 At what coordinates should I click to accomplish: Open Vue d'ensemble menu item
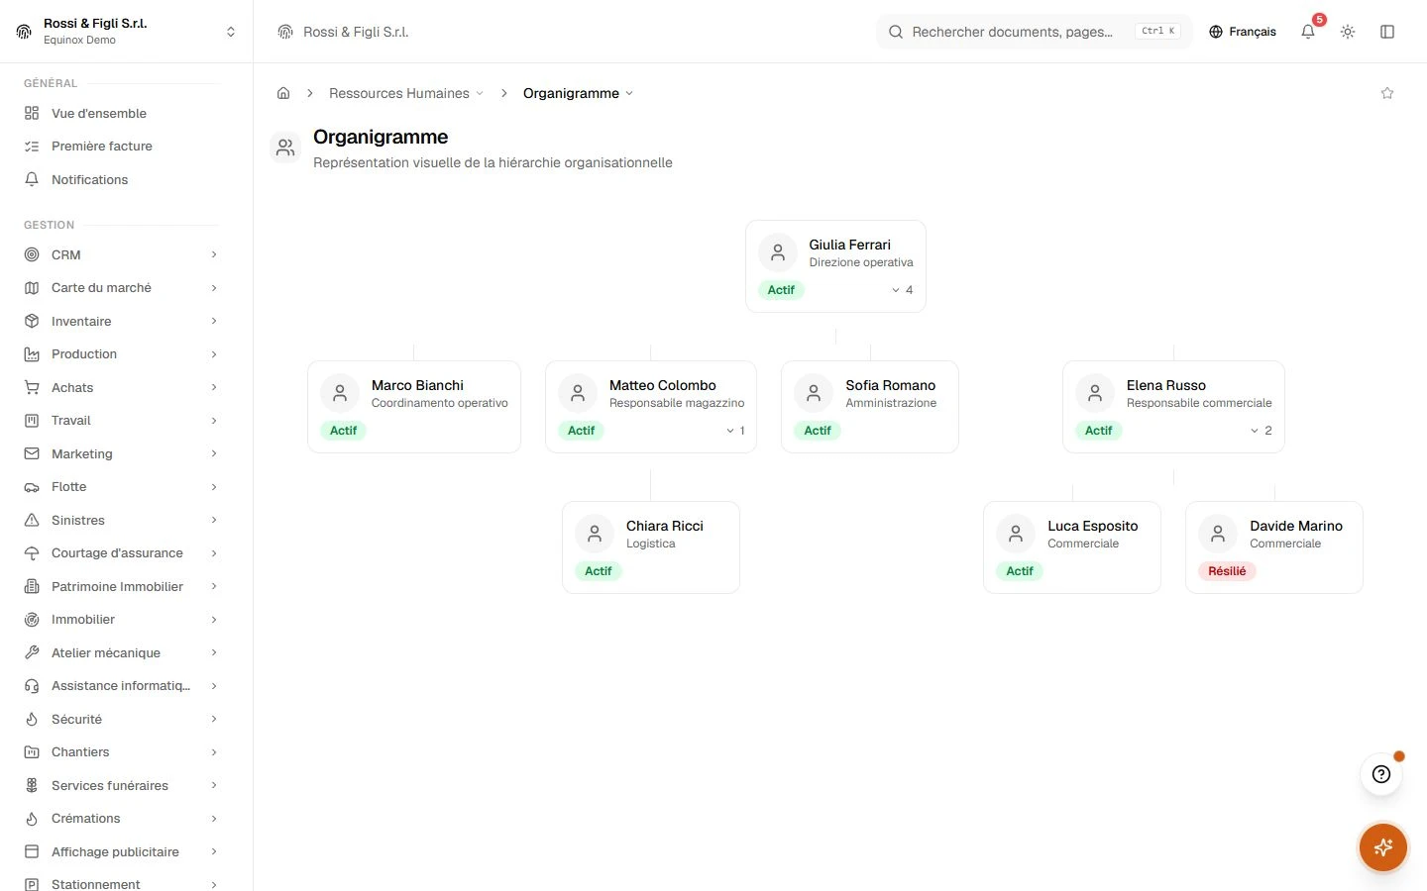[x=121, y=113]
